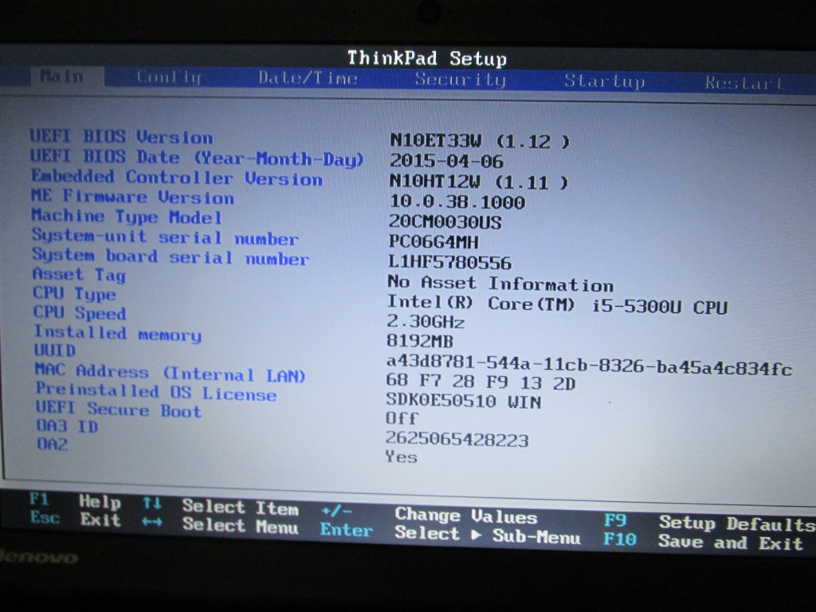The height and width of the screenshot is (612, 816).
Task: Open the Config tab
Action: click(x=169, y=77)
